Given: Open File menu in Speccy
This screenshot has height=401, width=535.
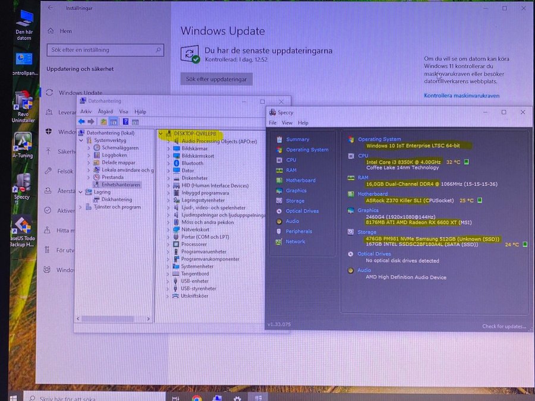Looking at the screenshot, I should click(273, 123).
